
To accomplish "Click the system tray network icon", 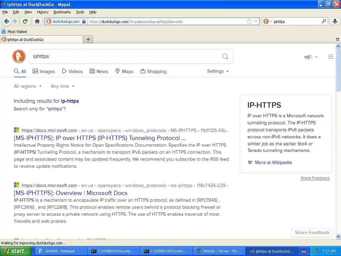I will 316,251.
